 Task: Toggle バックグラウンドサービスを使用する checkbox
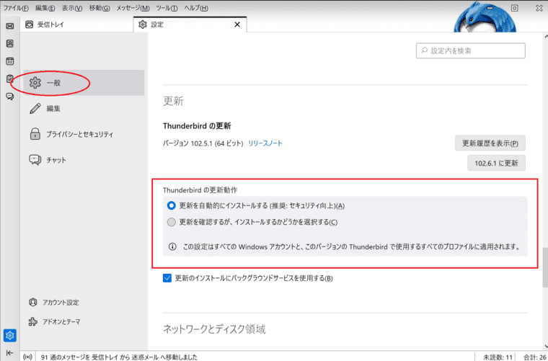point(167,278)
